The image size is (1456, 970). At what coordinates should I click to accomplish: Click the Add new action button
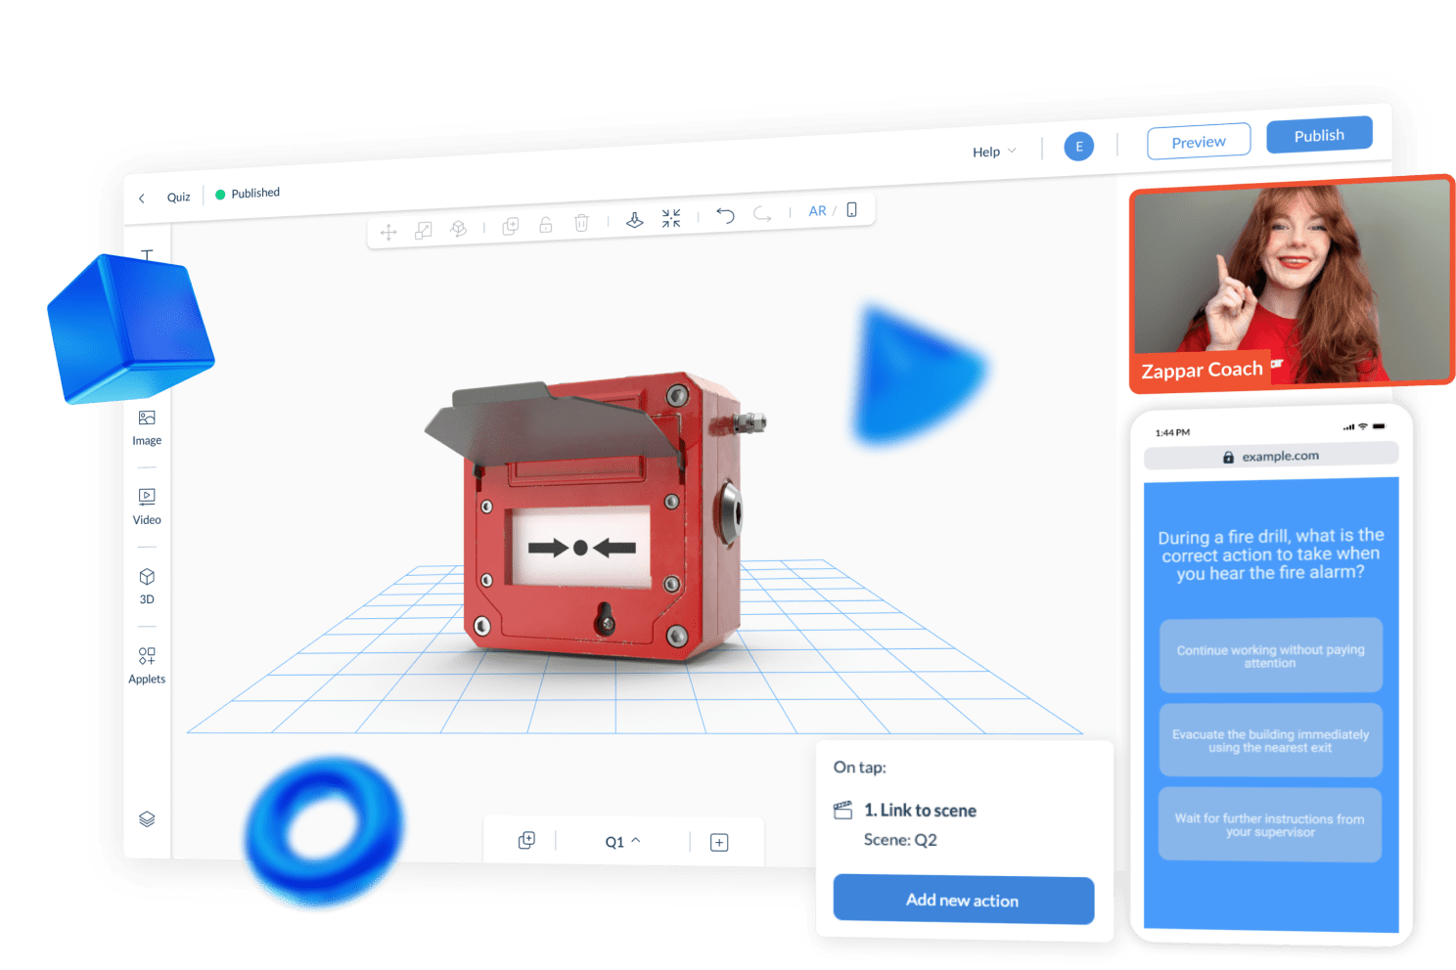pyautogui.click(x=962, y=900)
